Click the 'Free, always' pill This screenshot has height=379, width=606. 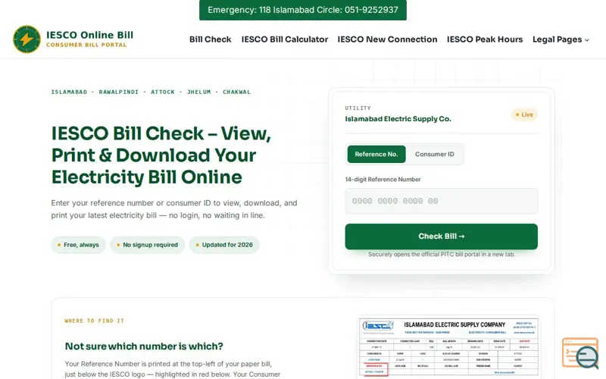coord(78,245)
